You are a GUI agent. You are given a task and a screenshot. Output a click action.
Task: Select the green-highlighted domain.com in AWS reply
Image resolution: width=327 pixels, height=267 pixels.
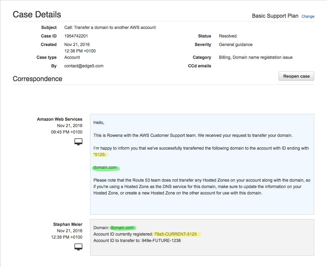click(105, 167)
